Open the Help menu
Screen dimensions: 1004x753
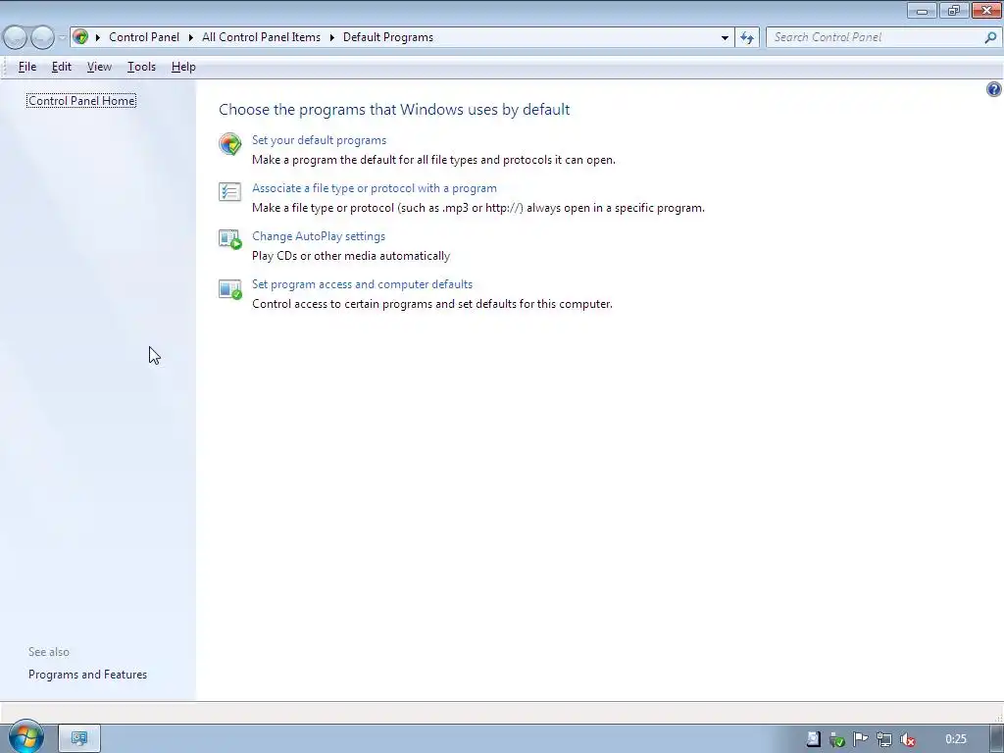coord(183,67)
